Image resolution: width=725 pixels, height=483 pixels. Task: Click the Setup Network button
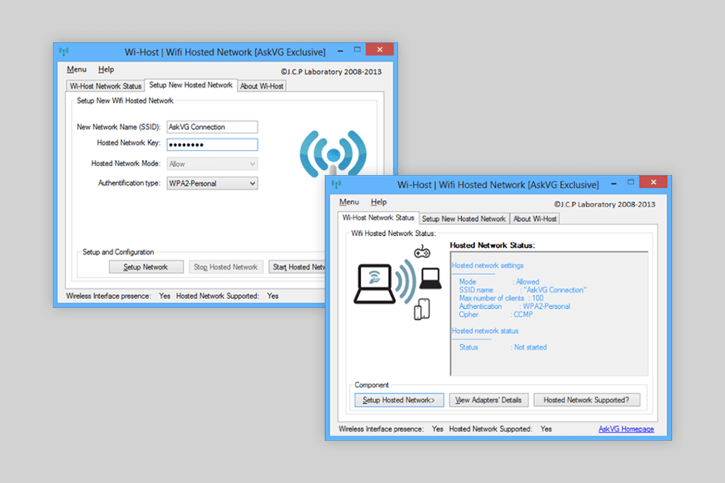click(x=146, y=267)
